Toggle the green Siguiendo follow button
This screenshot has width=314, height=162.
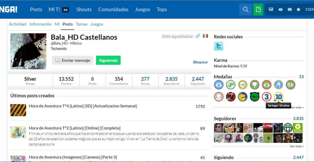(108, 60)
